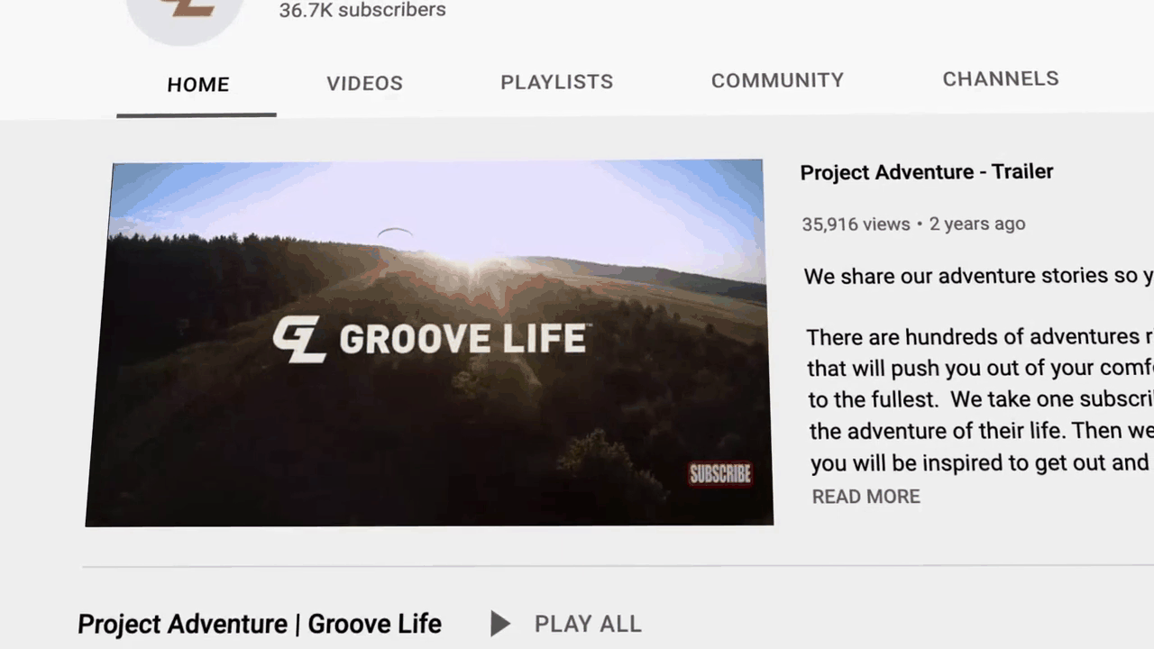This screenshot has width=1154, height=649.
Task: Open the Project Adventure - Trailer title
Action: 927,172
